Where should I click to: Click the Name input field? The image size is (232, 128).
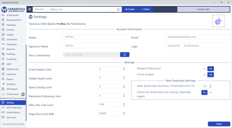coord(95,37)
